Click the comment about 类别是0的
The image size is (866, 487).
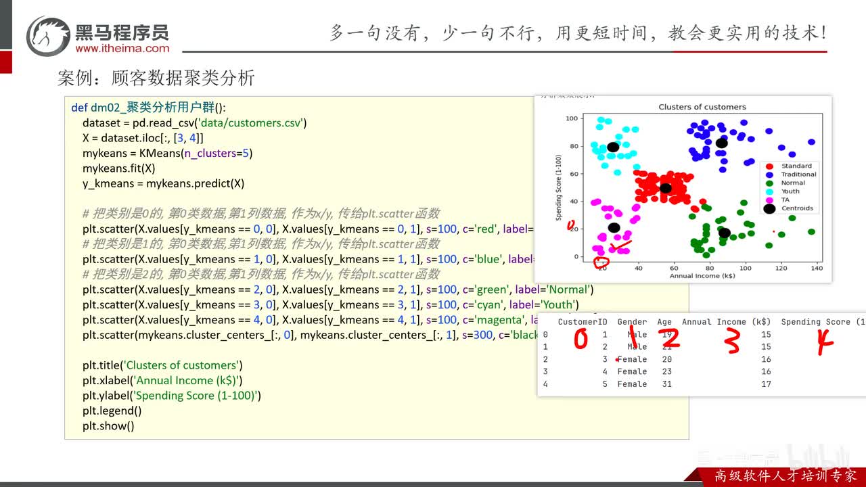(x=261, y=214)
